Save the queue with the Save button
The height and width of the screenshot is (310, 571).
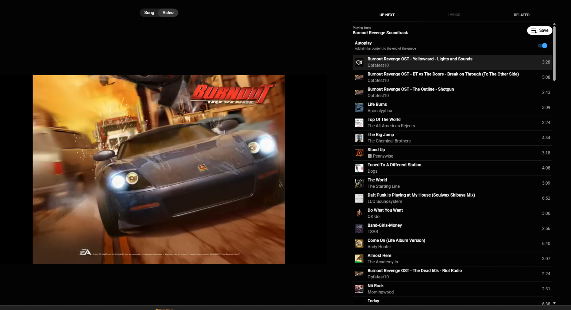point(539,30)
